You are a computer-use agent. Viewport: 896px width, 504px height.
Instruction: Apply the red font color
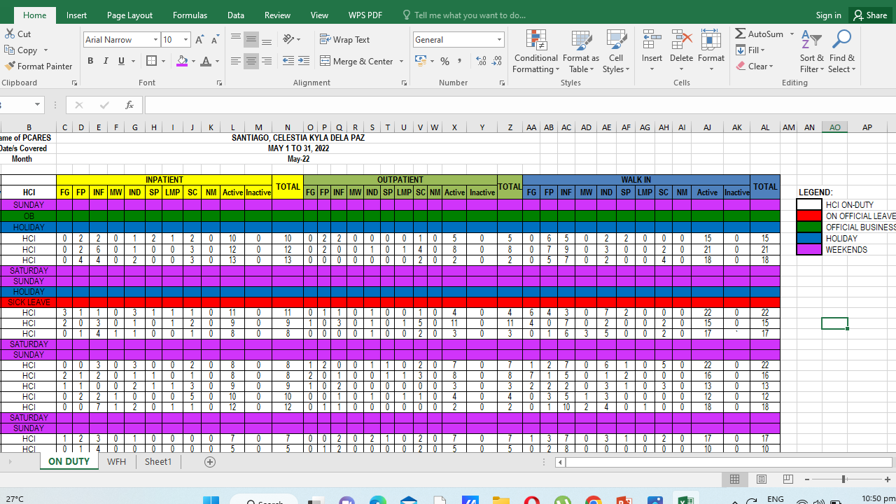tap(205, 61)
